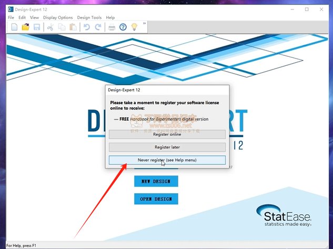Click the New file toolbar icon
Viewport: 333px width, 249px height.
(x=14, y=27)
